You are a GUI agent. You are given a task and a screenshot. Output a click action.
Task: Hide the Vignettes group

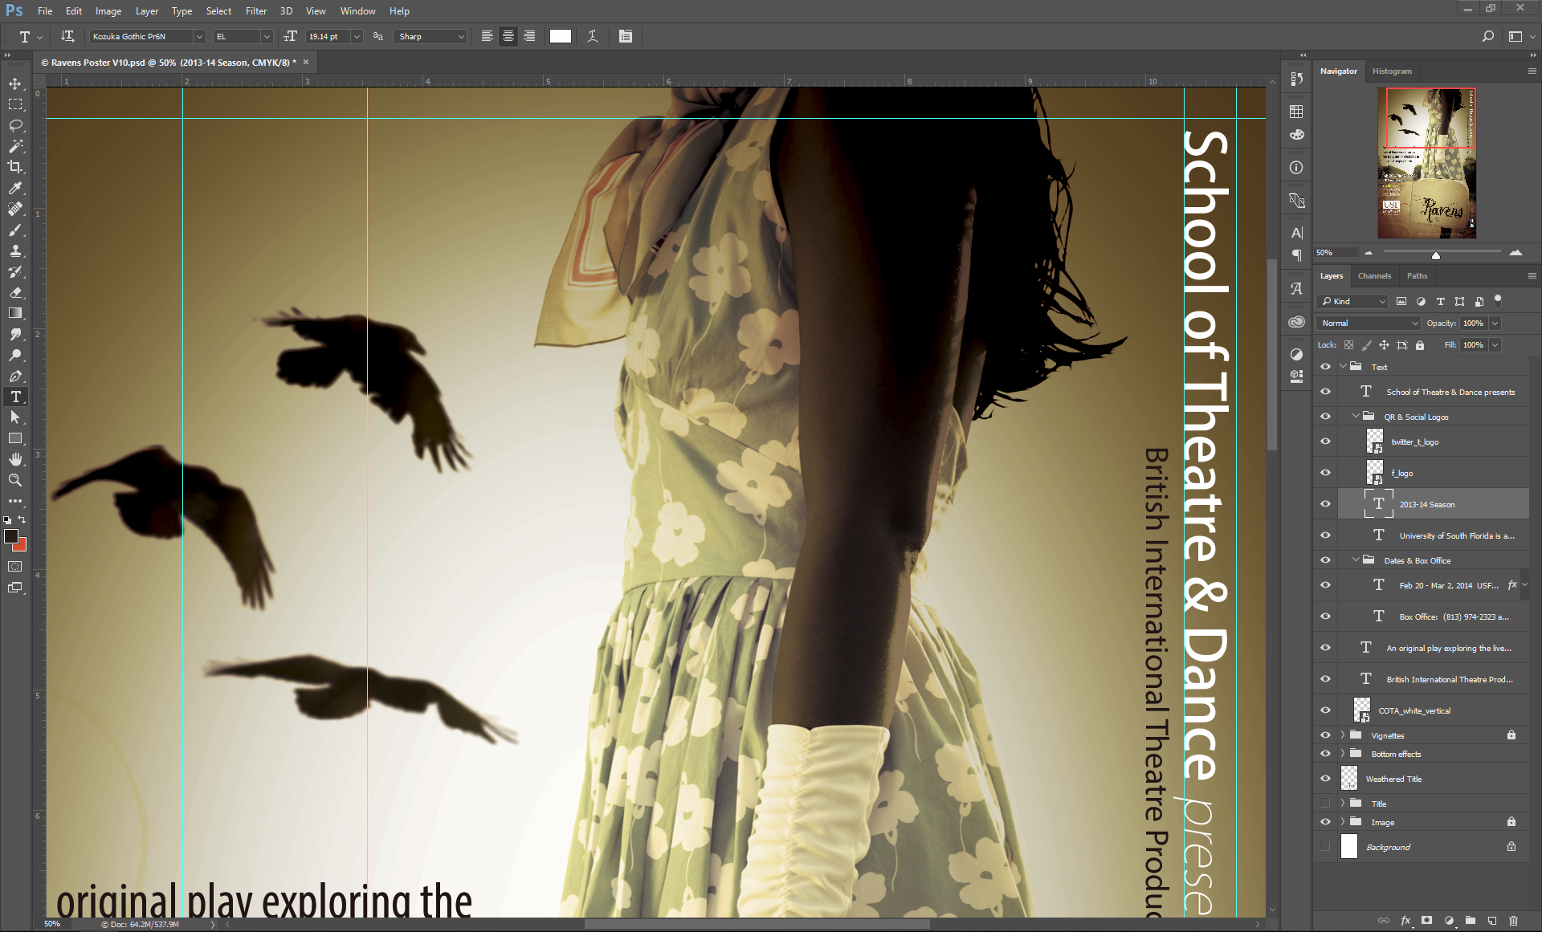pyautogui.click(x=1325, y=735)
